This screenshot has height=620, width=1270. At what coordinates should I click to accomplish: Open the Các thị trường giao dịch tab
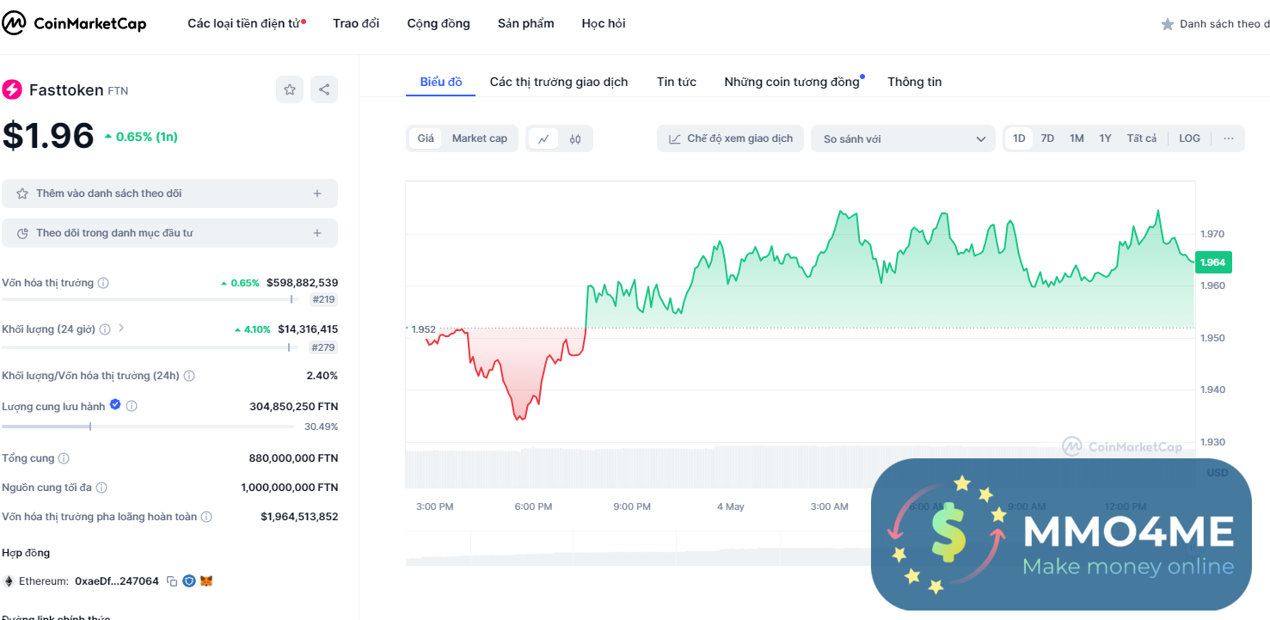(559, 82)
